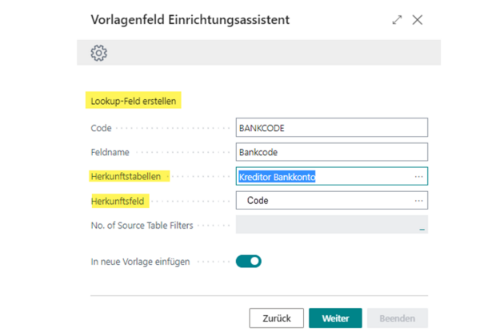Click the highlighted Herkunftsfeld label
Image resolution: width=480 pixels, height=336 pixels.
pos(122,200)
